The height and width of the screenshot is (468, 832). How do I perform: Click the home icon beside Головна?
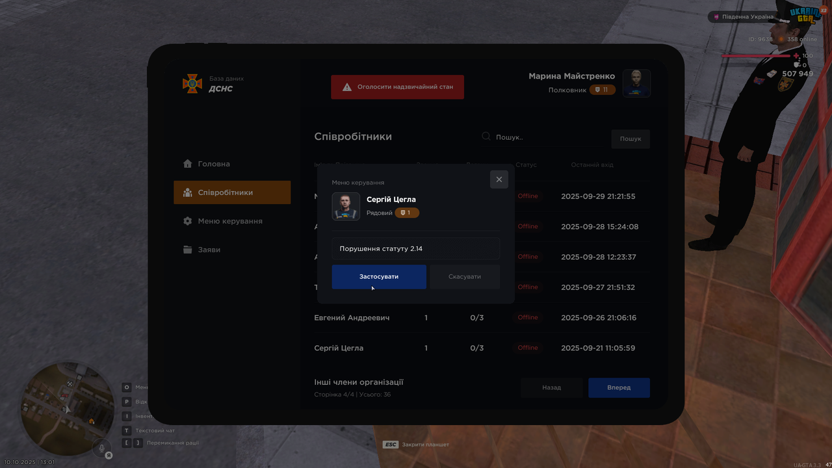pos(187,164)
